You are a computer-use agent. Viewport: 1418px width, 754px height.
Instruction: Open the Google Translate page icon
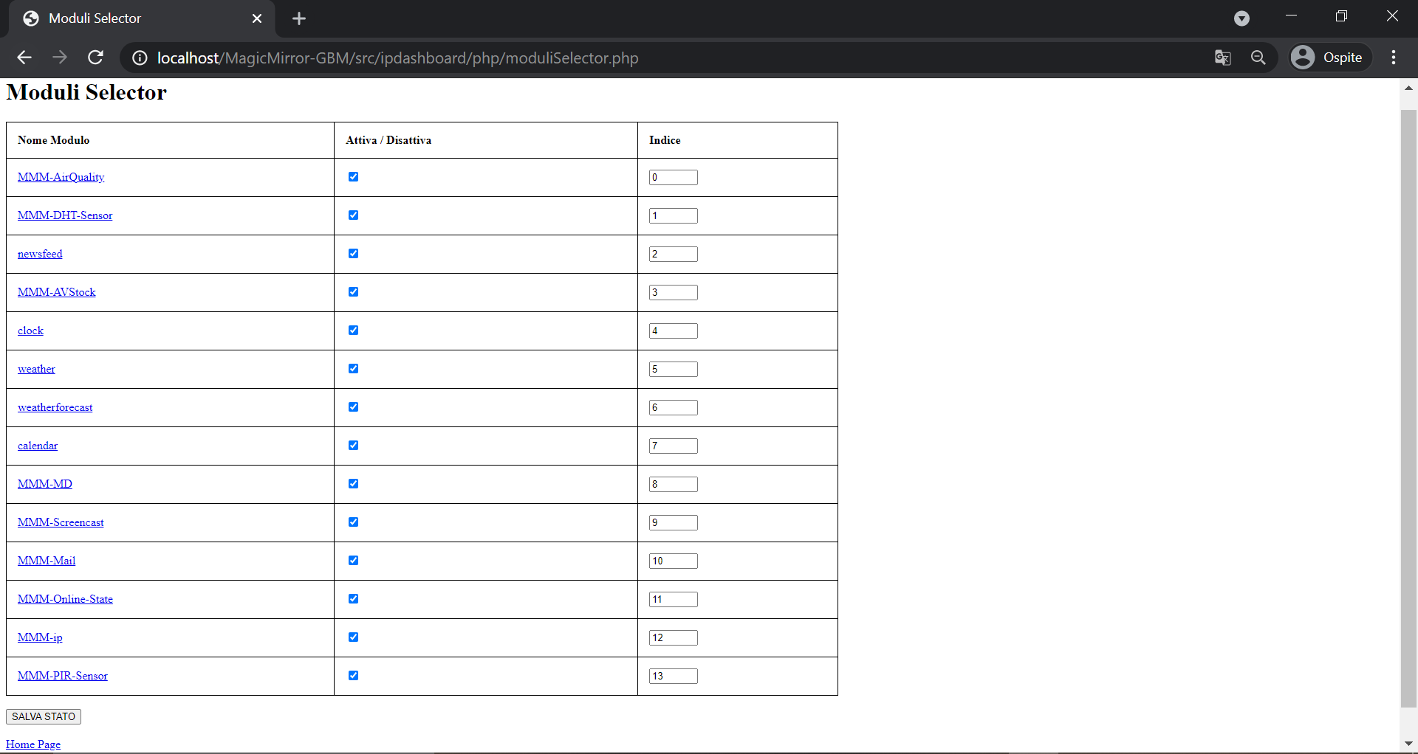(x=1223, y=58)
